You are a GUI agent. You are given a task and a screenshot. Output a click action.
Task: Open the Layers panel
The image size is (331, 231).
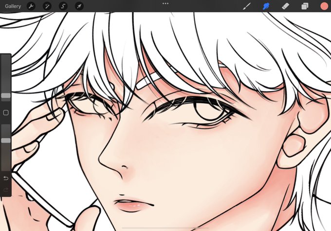[305, 6]
